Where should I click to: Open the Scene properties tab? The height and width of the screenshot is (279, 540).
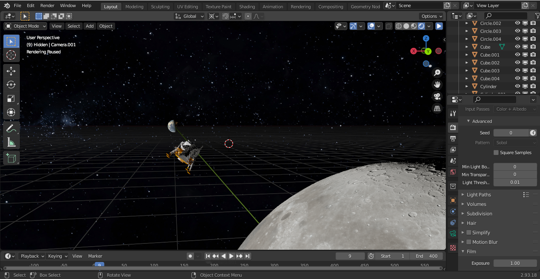[x=453, y=161]
